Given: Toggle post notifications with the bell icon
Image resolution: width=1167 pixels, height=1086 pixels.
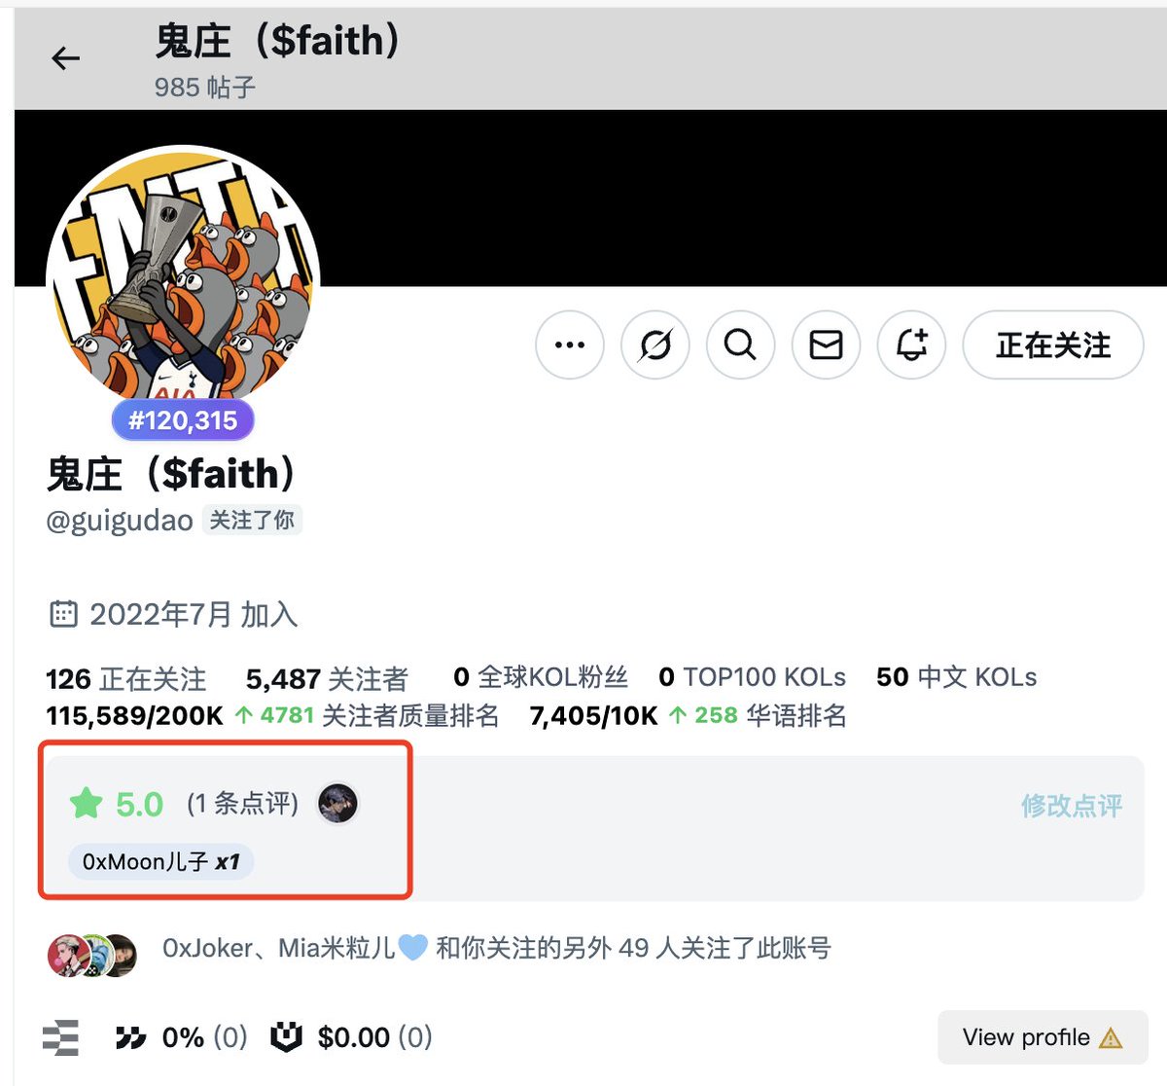Looking at the screenshot, I should click(x=911, y=344).
